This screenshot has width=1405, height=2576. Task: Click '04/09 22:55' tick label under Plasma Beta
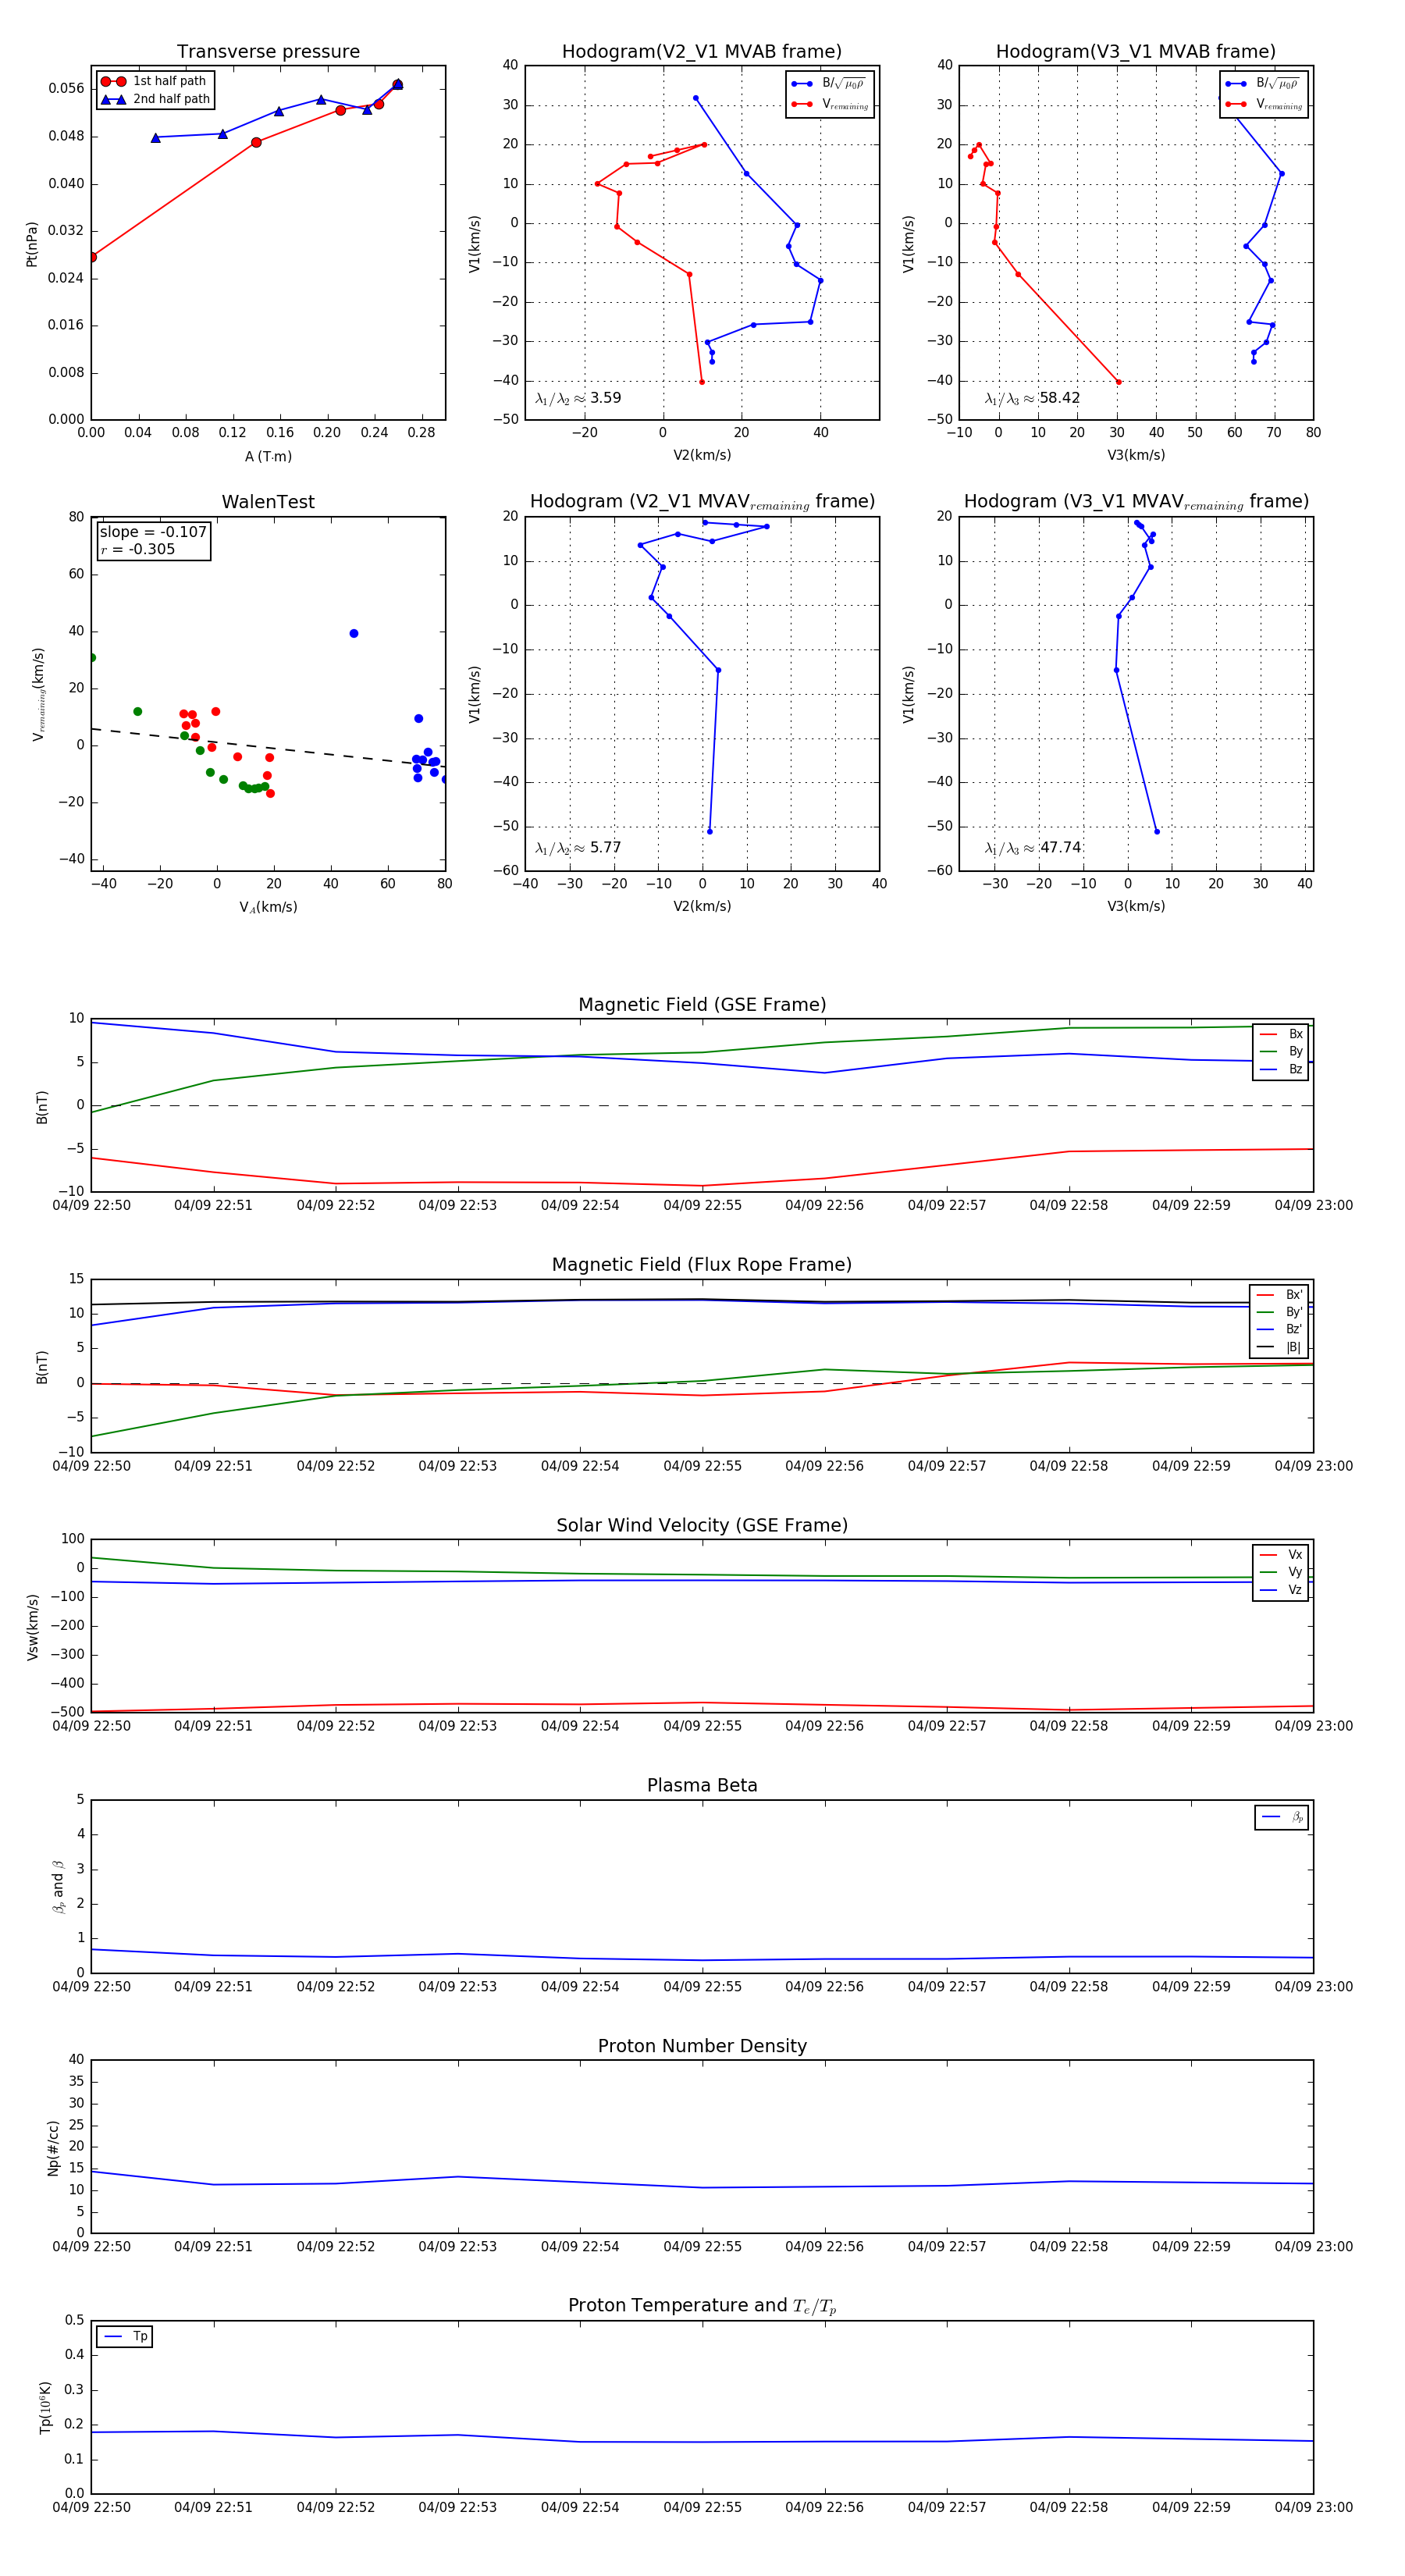point(702,1987)
